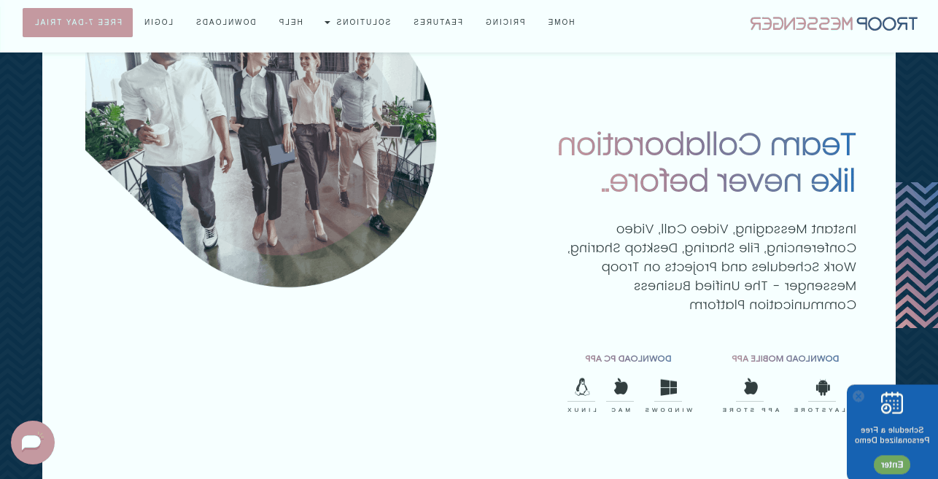The height and width of the screenshot is (479, 938).
Task: Click the arrow next to Solutions
Action: (x=327, y=23)
